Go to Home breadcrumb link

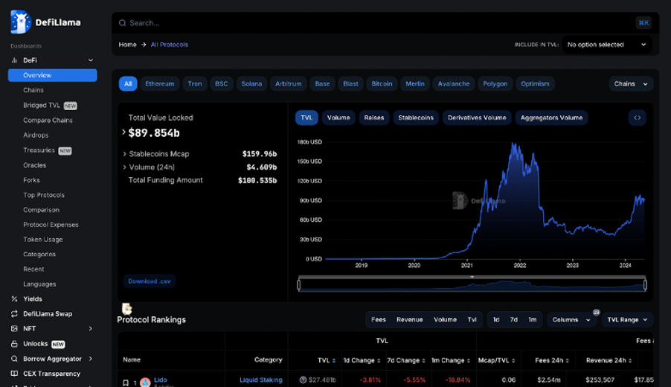pyautogui.click(x=127, y=45)
